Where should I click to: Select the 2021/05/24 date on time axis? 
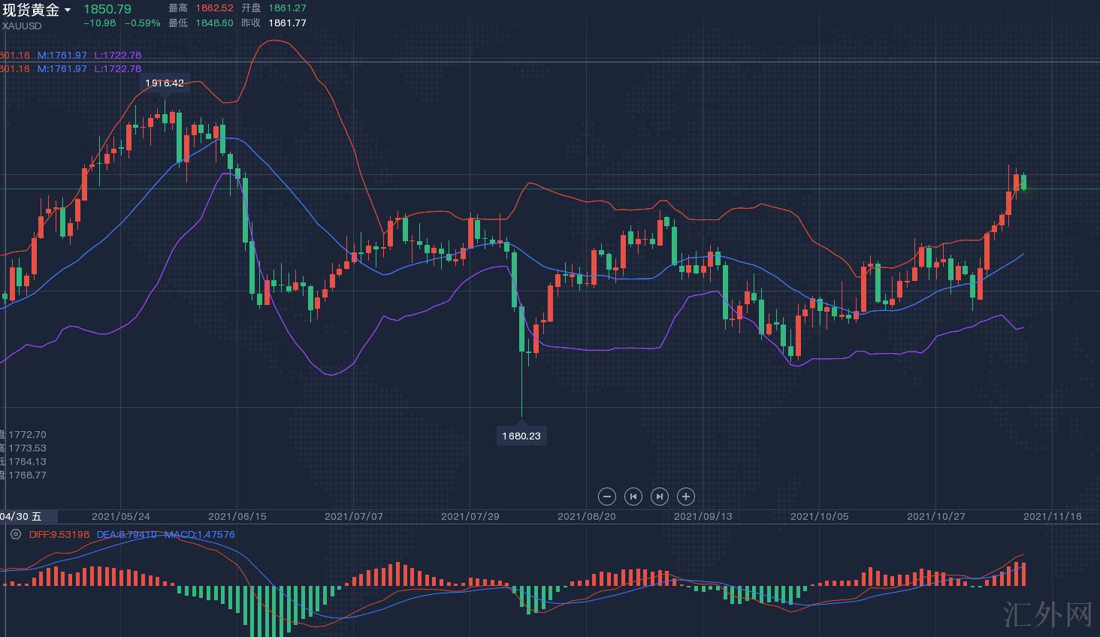click(120, 516)
